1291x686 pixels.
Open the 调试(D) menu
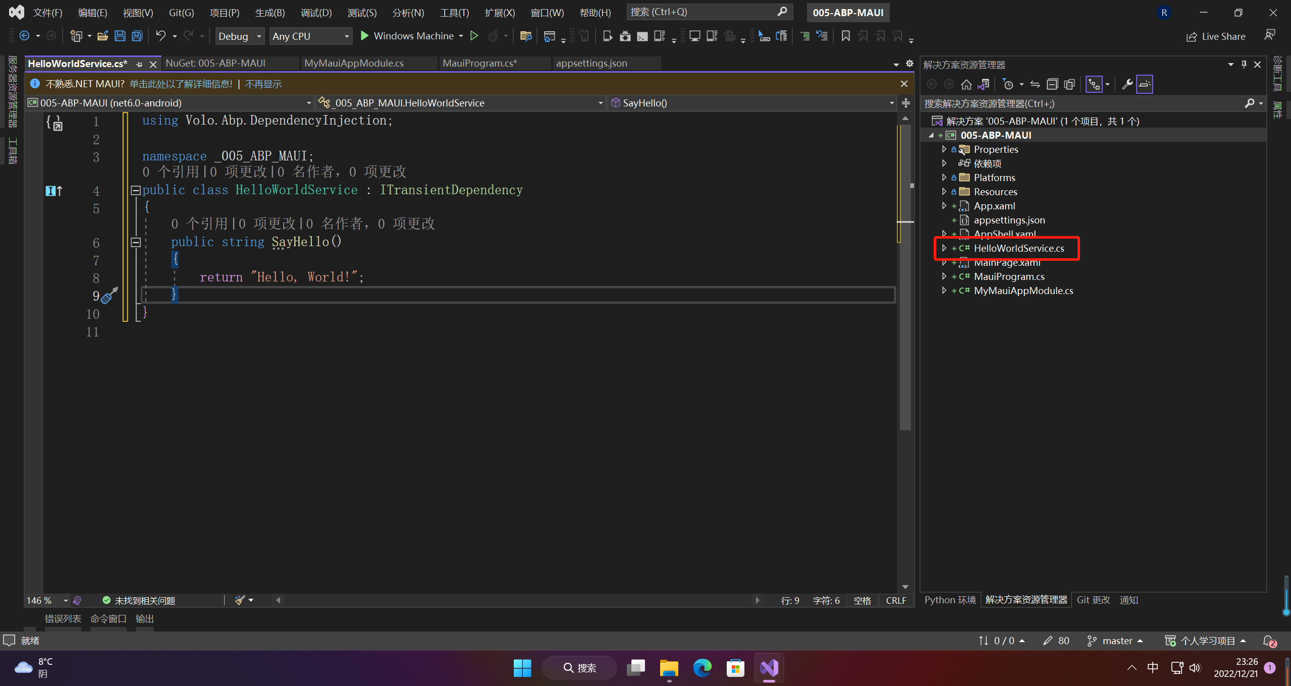pyautogui.click(x=316, y=13)
